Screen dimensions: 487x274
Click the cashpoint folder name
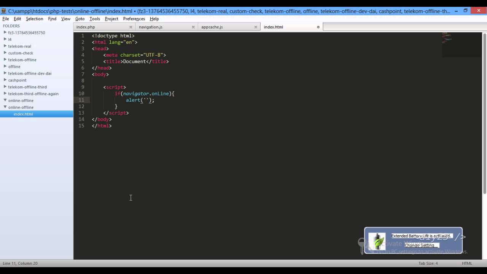pyautogui.click(x=18, y=80)
